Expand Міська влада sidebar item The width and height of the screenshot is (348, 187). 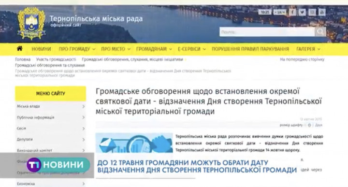[x=51, y=106]
